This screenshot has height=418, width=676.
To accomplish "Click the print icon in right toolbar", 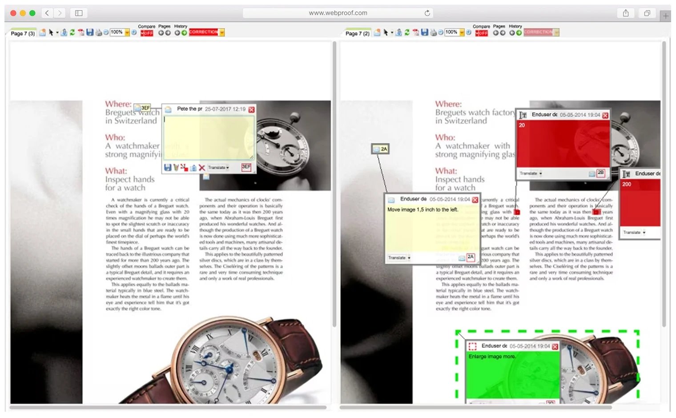I will (434, 32).
